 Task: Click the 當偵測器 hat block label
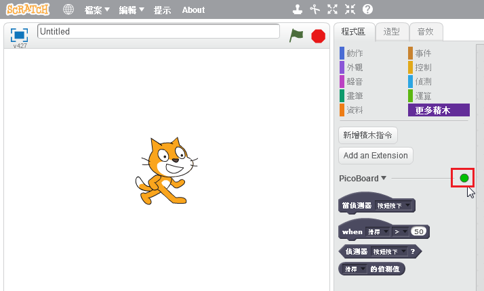(x=357, y=205)
